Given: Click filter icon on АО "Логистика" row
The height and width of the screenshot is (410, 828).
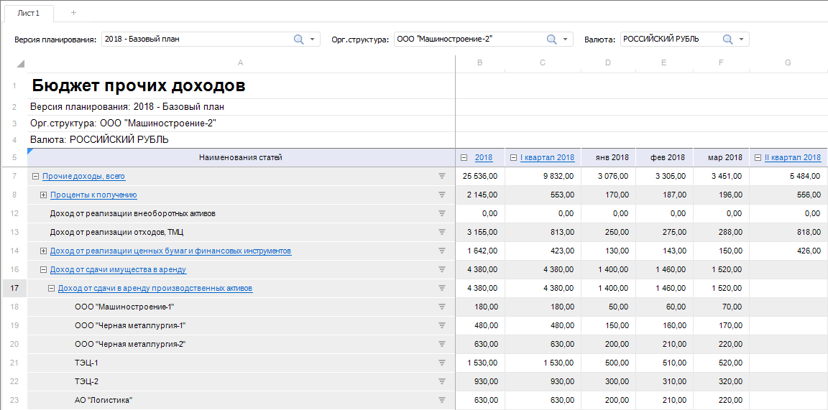Looking at the screenshot, I should click(442, 400).
